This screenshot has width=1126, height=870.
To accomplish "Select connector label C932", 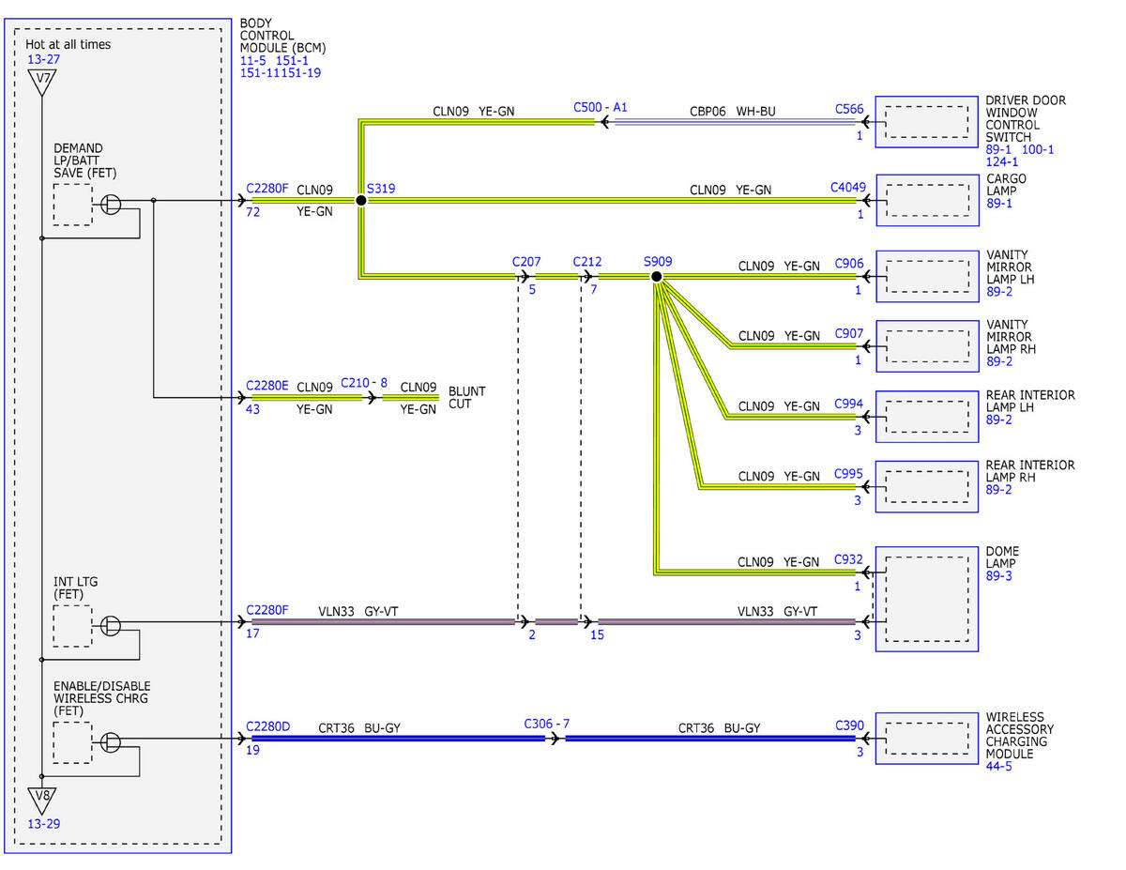I will point(849,560).
